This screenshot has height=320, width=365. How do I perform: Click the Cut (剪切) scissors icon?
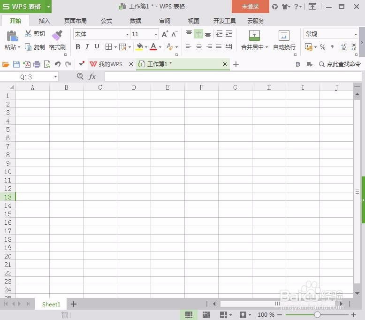pos(28,33)
